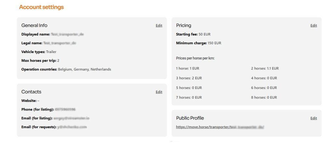The image size is (333, 148).
Task: Click the Website contact row
Action: tap(30, 101)
